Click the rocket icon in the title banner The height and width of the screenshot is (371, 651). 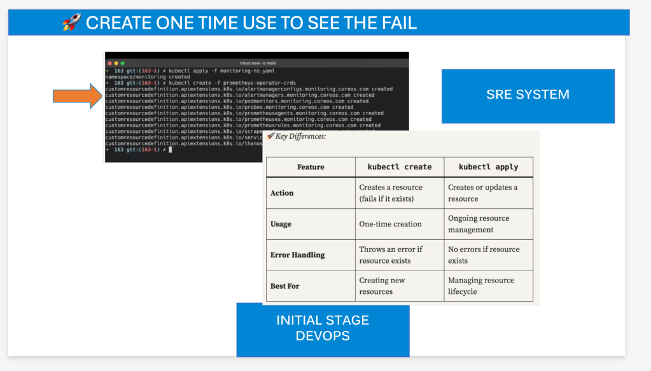(72, 22)
